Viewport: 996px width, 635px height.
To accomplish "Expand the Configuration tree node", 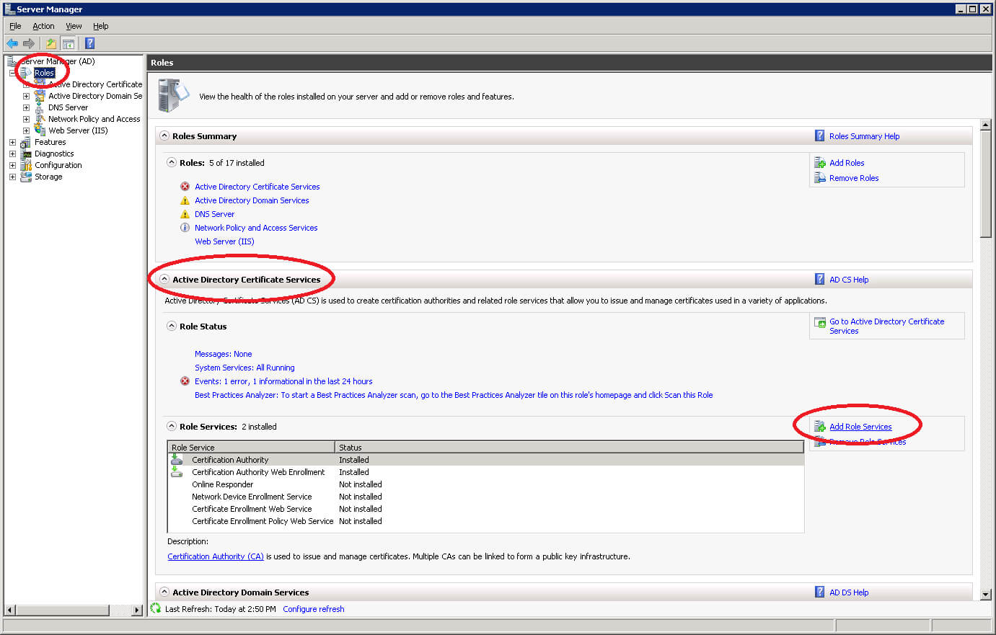I will click(x=12, y=165).
